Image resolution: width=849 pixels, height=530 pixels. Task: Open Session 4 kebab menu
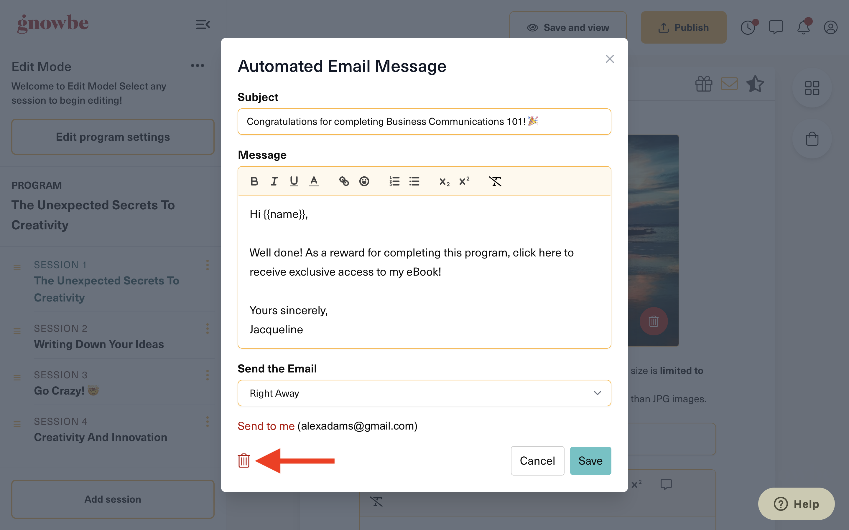click(207, 422)
